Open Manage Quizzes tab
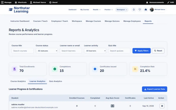 [112, 21]
